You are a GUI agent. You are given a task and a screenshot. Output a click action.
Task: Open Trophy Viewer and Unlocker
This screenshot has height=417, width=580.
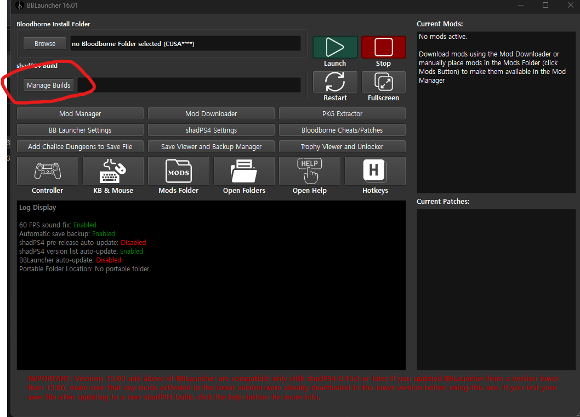click(342, 146)
